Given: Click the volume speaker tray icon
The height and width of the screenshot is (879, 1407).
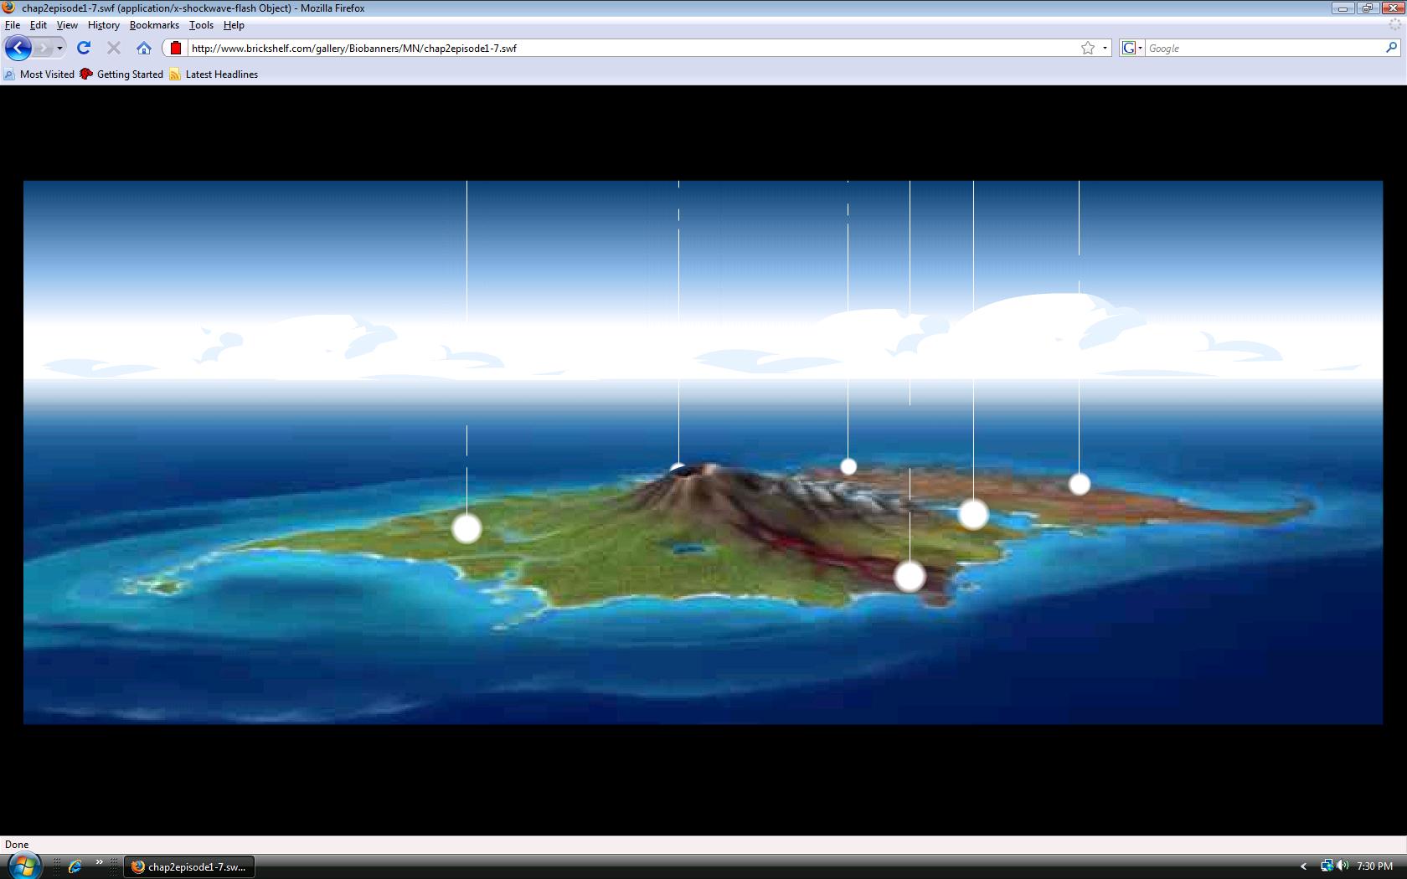Looking at the screenshot, I should [x=1343, y=866].
